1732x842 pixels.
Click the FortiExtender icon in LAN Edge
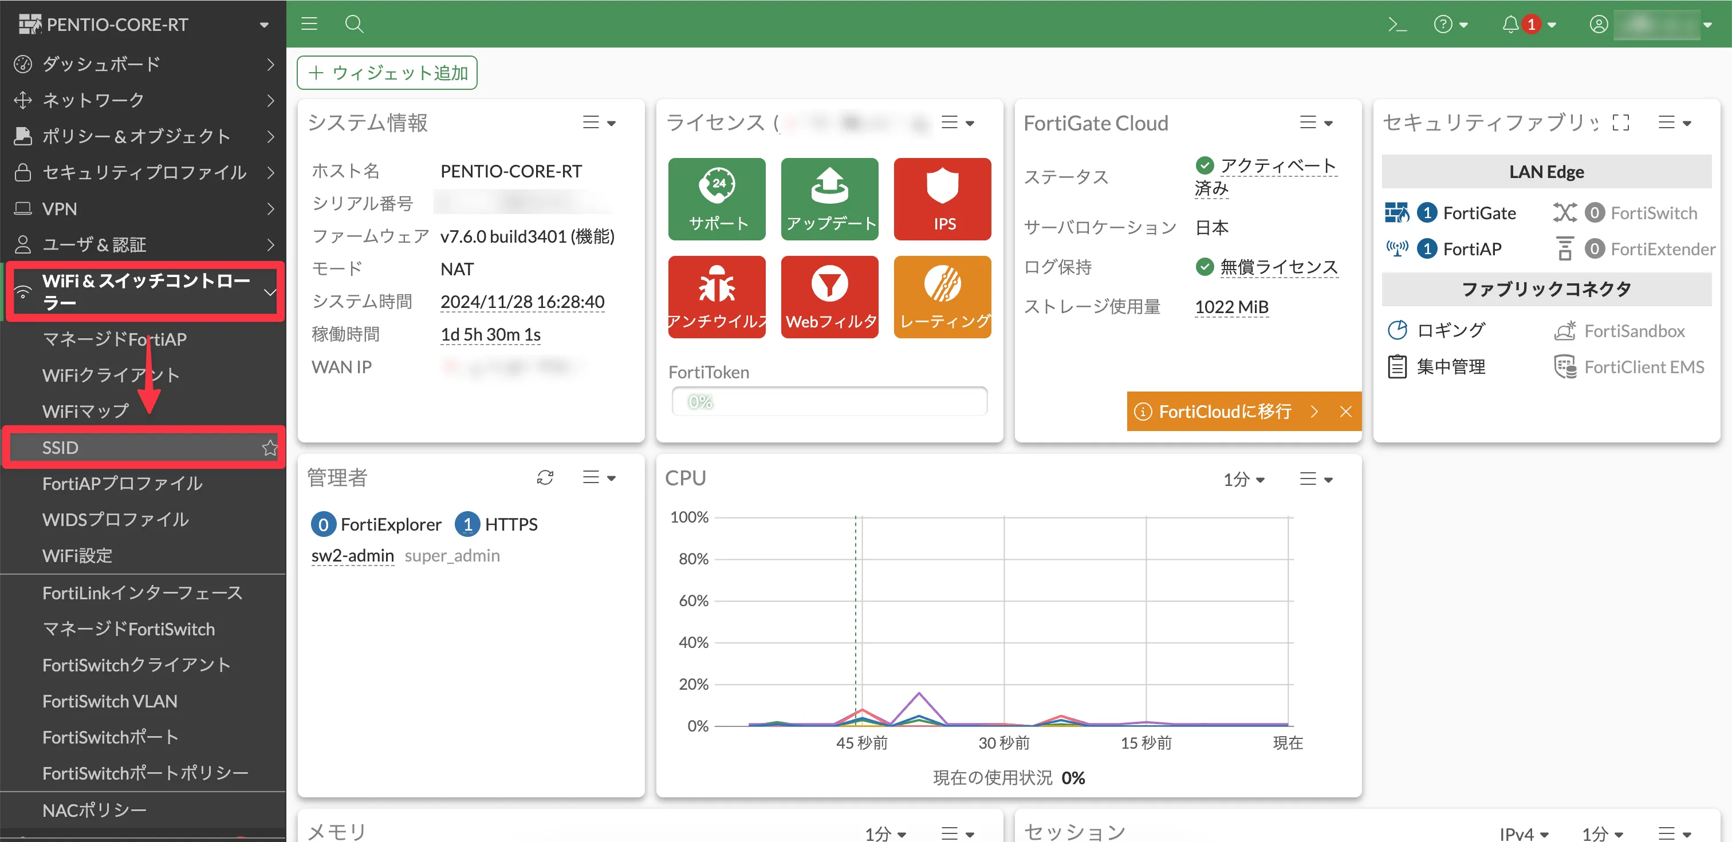point(1565,248)
